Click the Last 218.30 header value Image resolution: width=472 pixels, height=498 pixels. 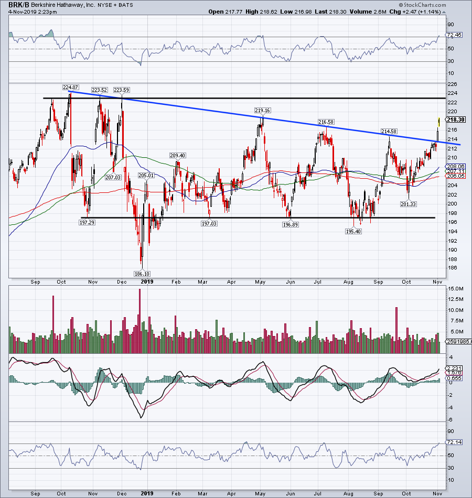(x=330, y=12)
